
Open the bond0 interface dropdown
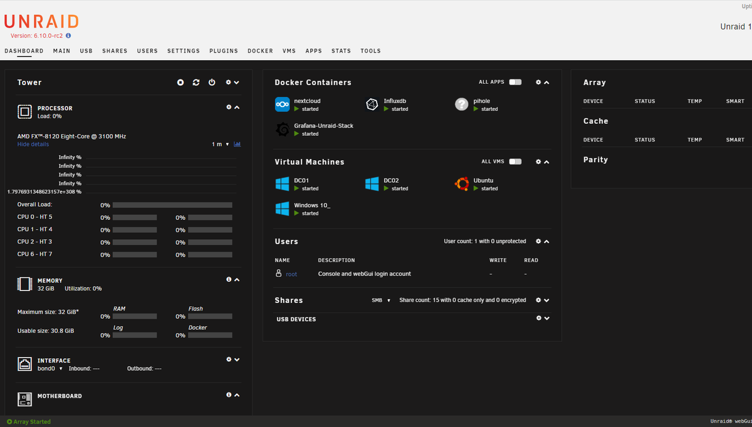point(50,369)
